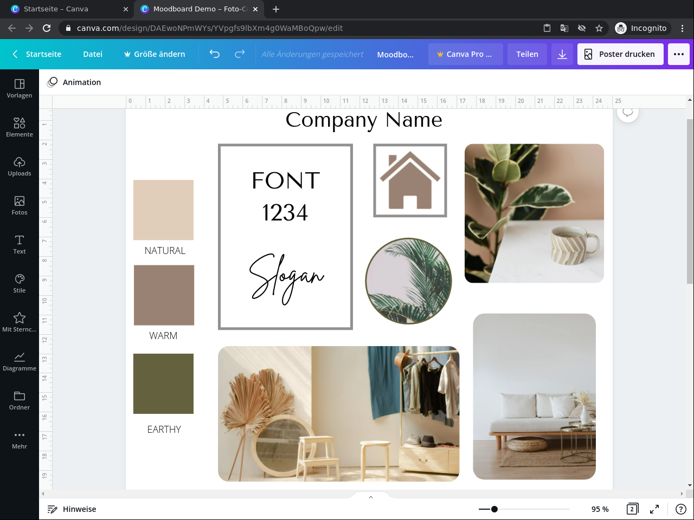The width and height of the screenshot is (694, 520).
Task: Select the FONT 1234 text
Action: point(286,196)
